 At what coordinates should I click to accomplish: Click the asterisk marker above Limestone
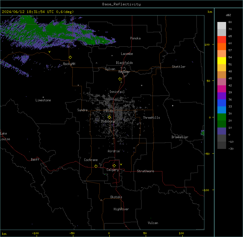(43, 97)
